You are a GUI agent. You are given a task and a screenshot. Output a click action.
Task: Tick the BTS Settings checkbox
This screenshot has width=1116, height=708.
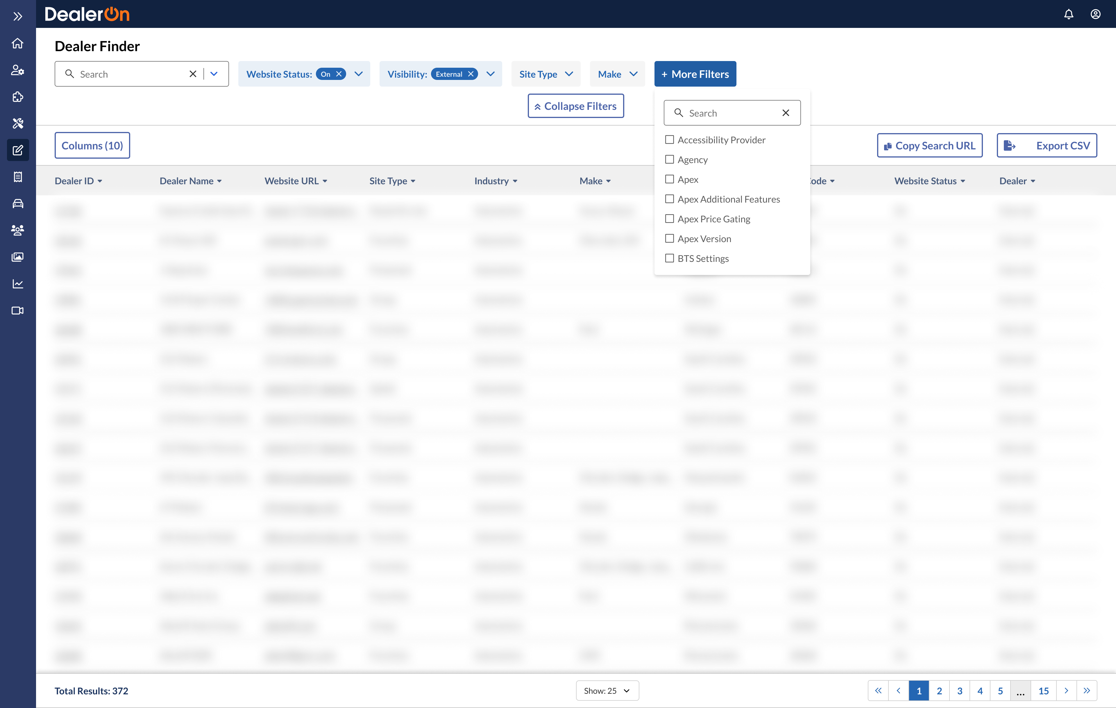[x=669, y=258]
